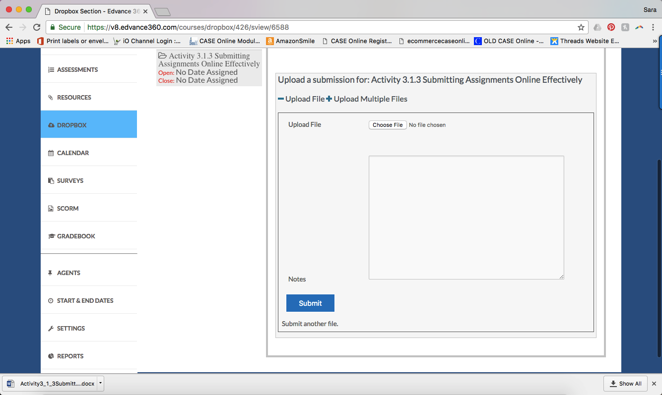Open the Assessments menu item
The image size is (662, 395).
point(77,70)
